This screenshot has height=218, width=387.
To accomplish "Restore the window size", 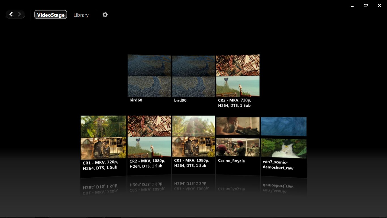I will pyautogui.click(x=366, y=5).
